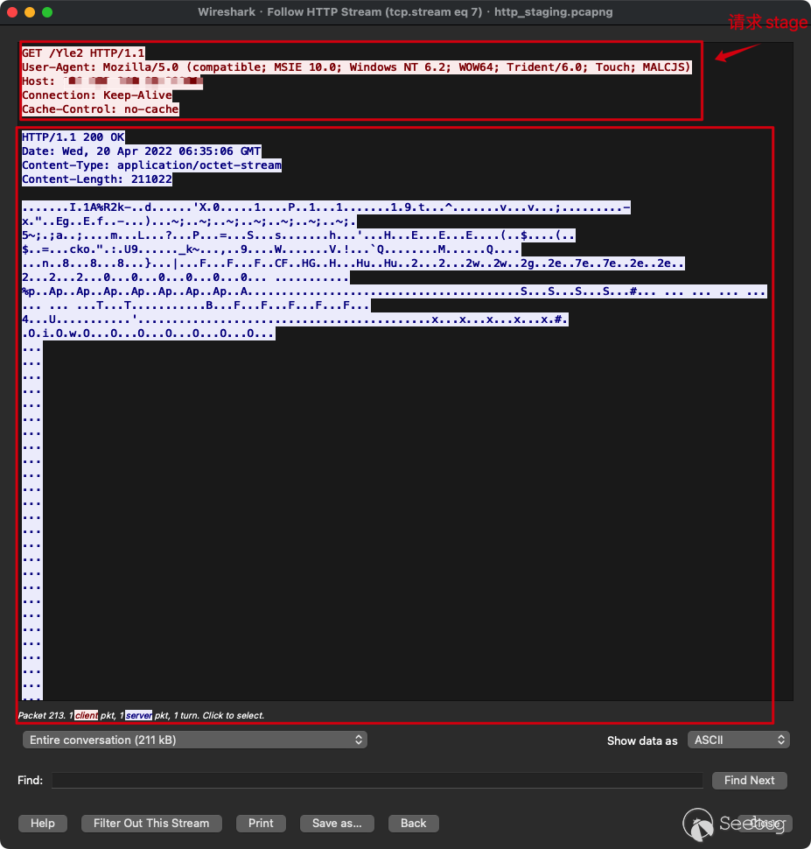Open the Entire conversation (211 kB) dropdown
Image resolution: width=811 pixels, height=849 pixels.
[195, 740]
